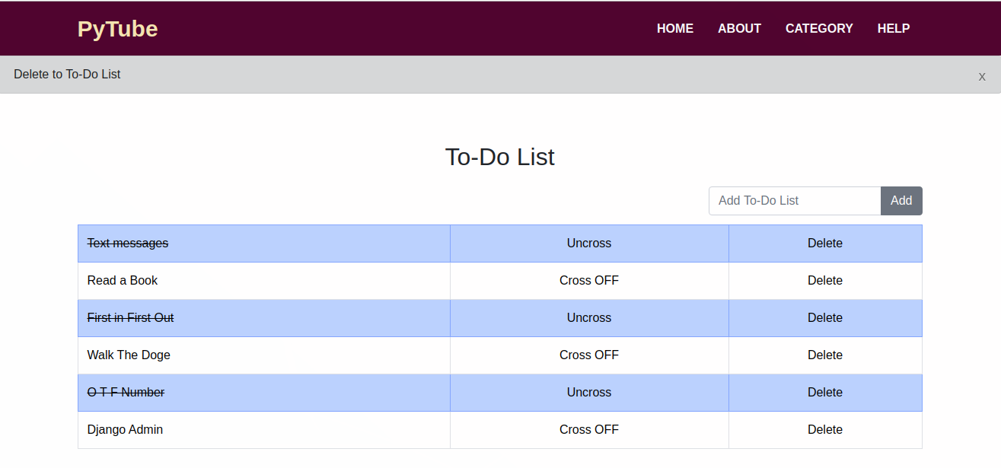Uncross the 'Text messages' task
The width and height of the screenshot is (1001, 468).
tap(588, 243)
